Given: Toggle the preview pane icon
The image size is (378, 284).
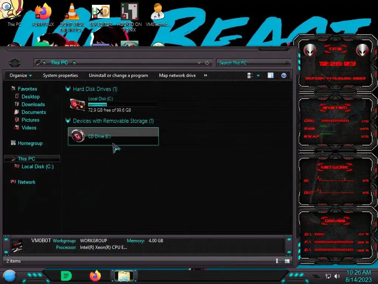Looking at the screenshot, I should [271, 75].
